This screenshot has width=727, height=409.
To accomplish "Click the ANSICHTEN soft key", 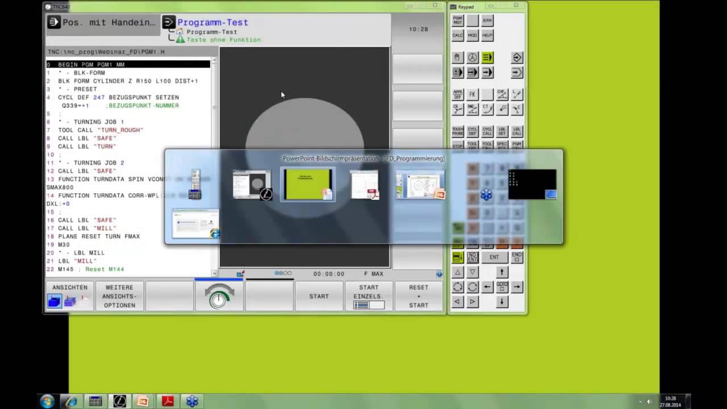I will (x=70, y=296).
